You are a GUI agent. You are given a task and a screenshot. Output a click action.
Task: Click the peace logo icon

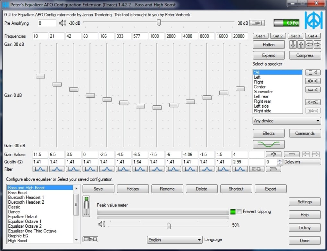click(313, 21)
